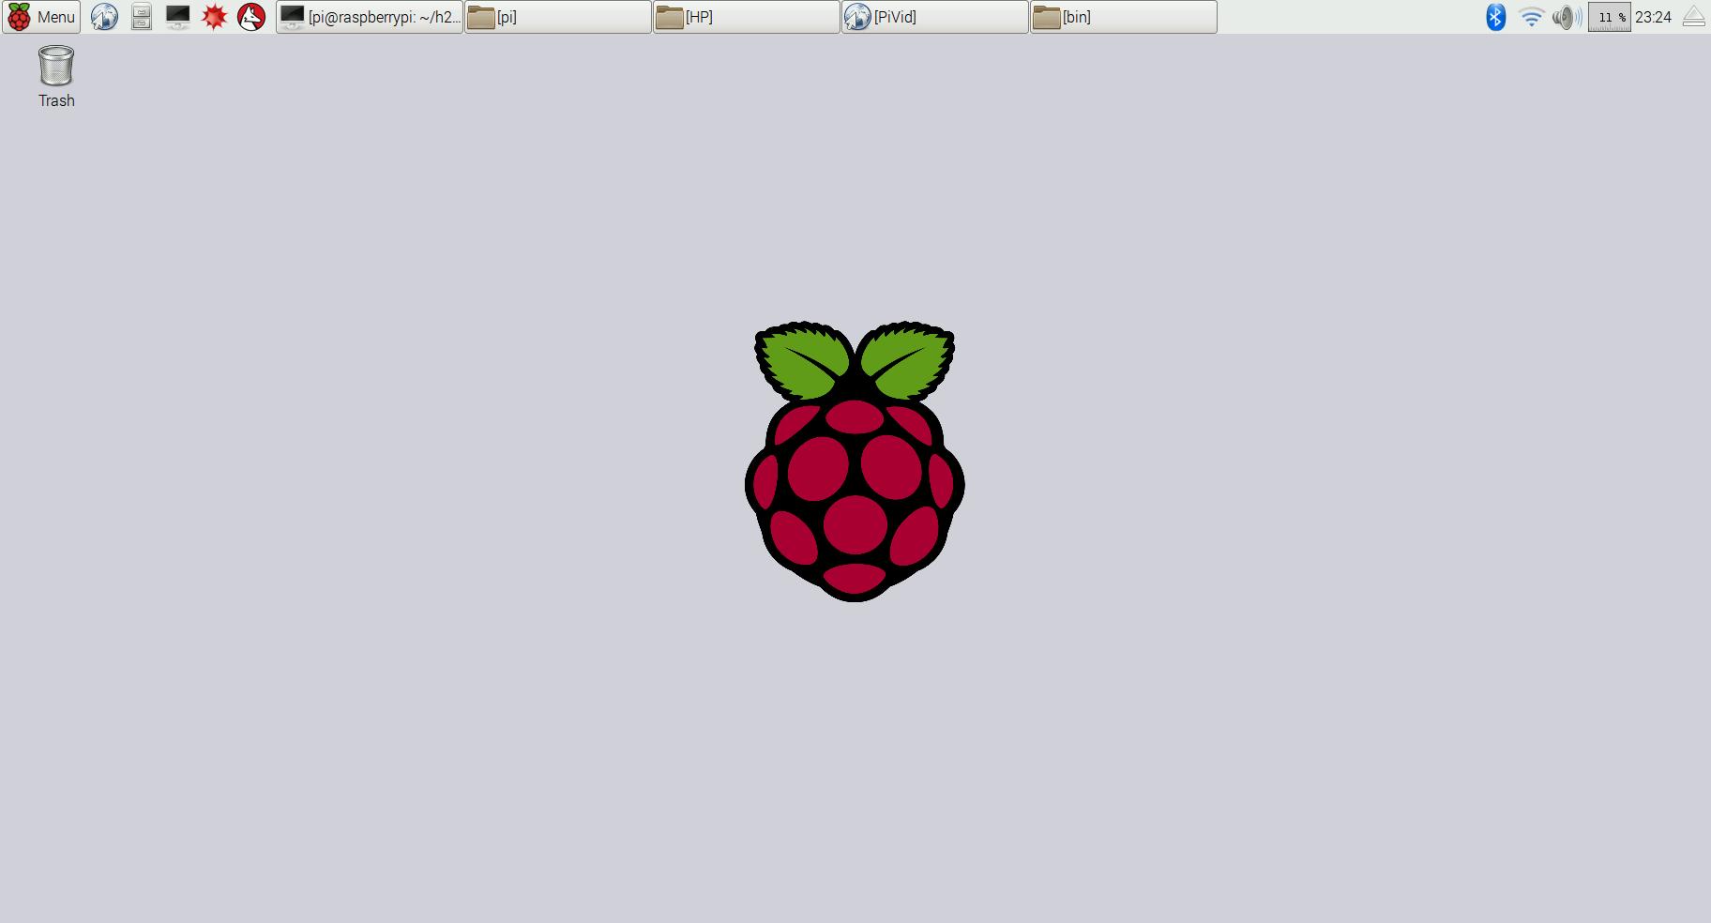Switch to the [HP] folder window
Viewport: 1711px width, 923px height.
pos(747,17)
